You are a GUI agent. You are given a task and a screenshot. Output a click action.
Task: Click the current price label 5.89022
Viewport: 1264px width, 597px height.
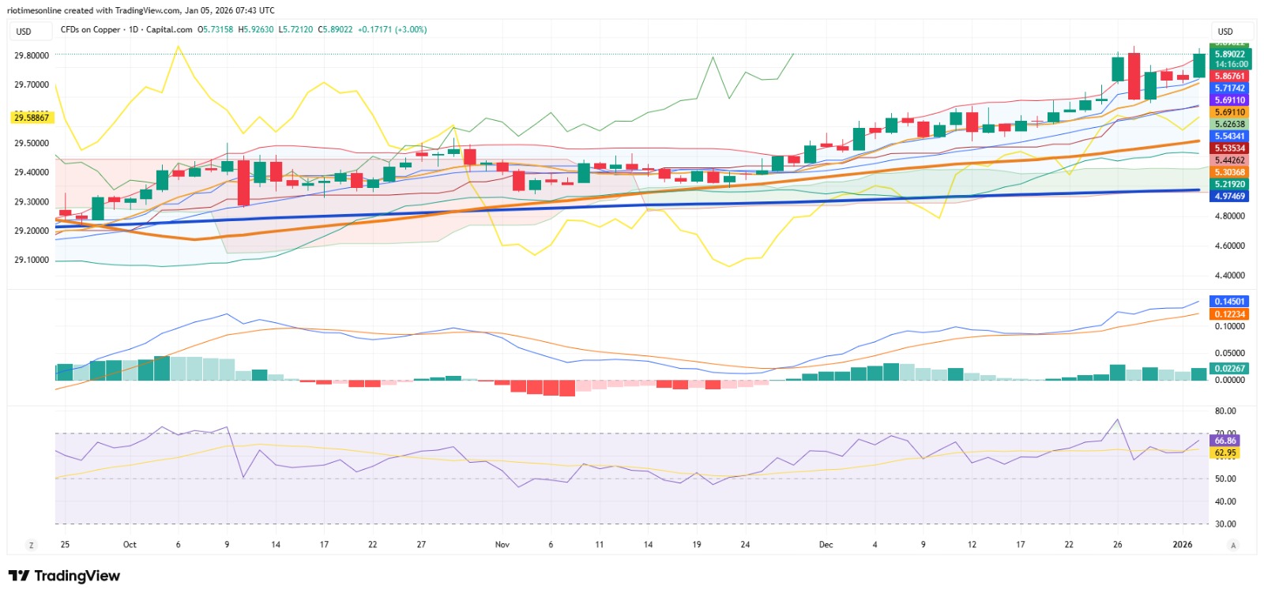(1232, 54)
